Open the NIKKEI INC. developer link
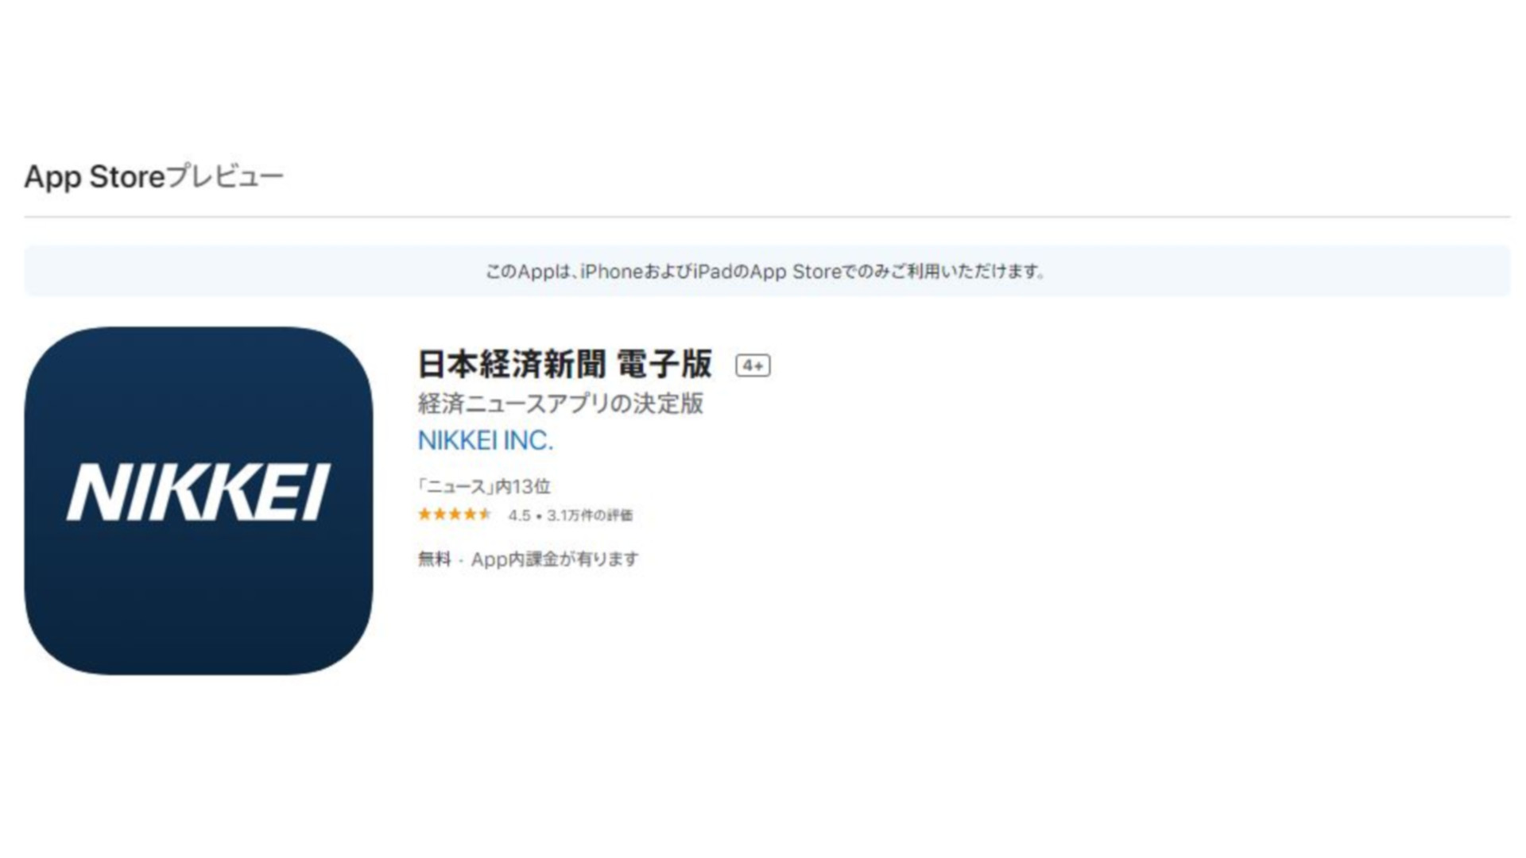Viewport: 1526px width, 858px height. [485, 441]
